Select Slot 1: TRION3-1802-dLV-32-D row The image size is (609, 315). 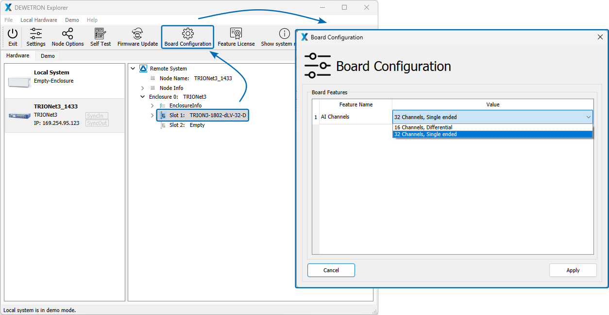click(x=203, y=115)
